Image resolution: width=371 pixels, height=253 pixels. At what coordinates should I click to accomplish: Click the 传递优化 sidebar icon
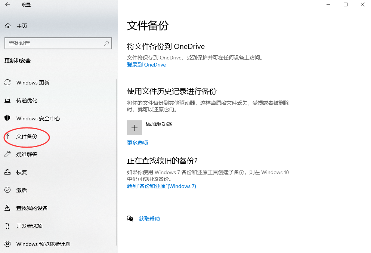[7, 101]
